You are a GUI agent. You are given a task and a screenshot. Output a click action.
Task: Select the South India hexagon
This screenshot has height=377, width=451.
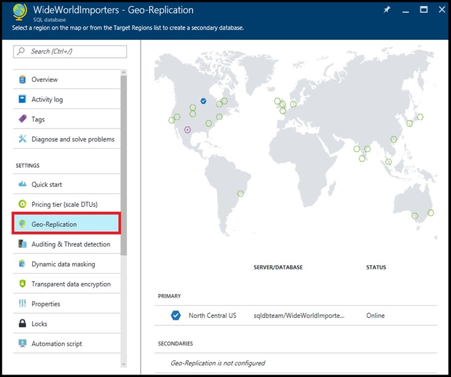362,158
